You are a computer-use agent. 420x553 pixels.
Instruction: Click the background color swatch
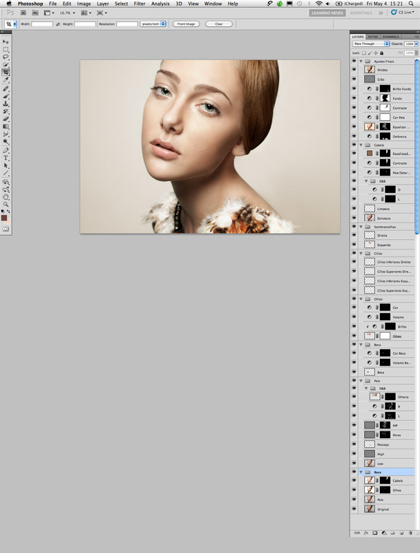click(8, 222)
